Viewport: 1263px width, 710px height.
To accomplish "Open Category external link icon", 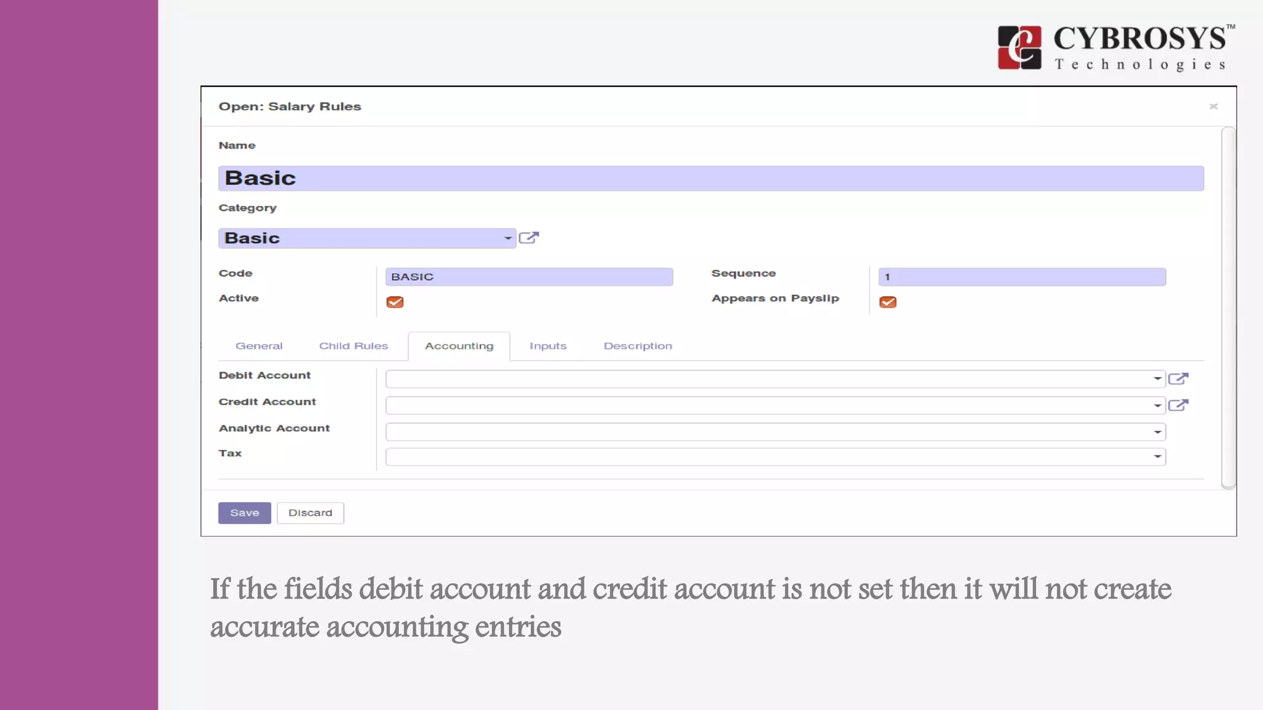I will 529,238.
